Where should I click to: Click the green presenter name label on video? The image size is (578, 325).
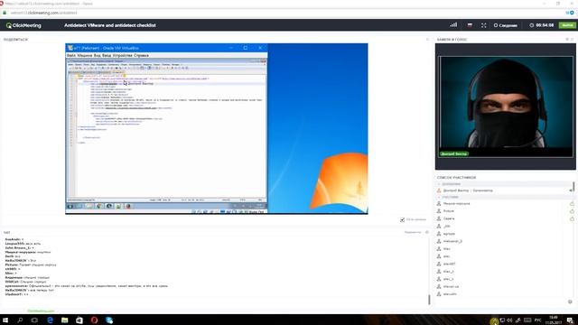(x=453, y=153)
